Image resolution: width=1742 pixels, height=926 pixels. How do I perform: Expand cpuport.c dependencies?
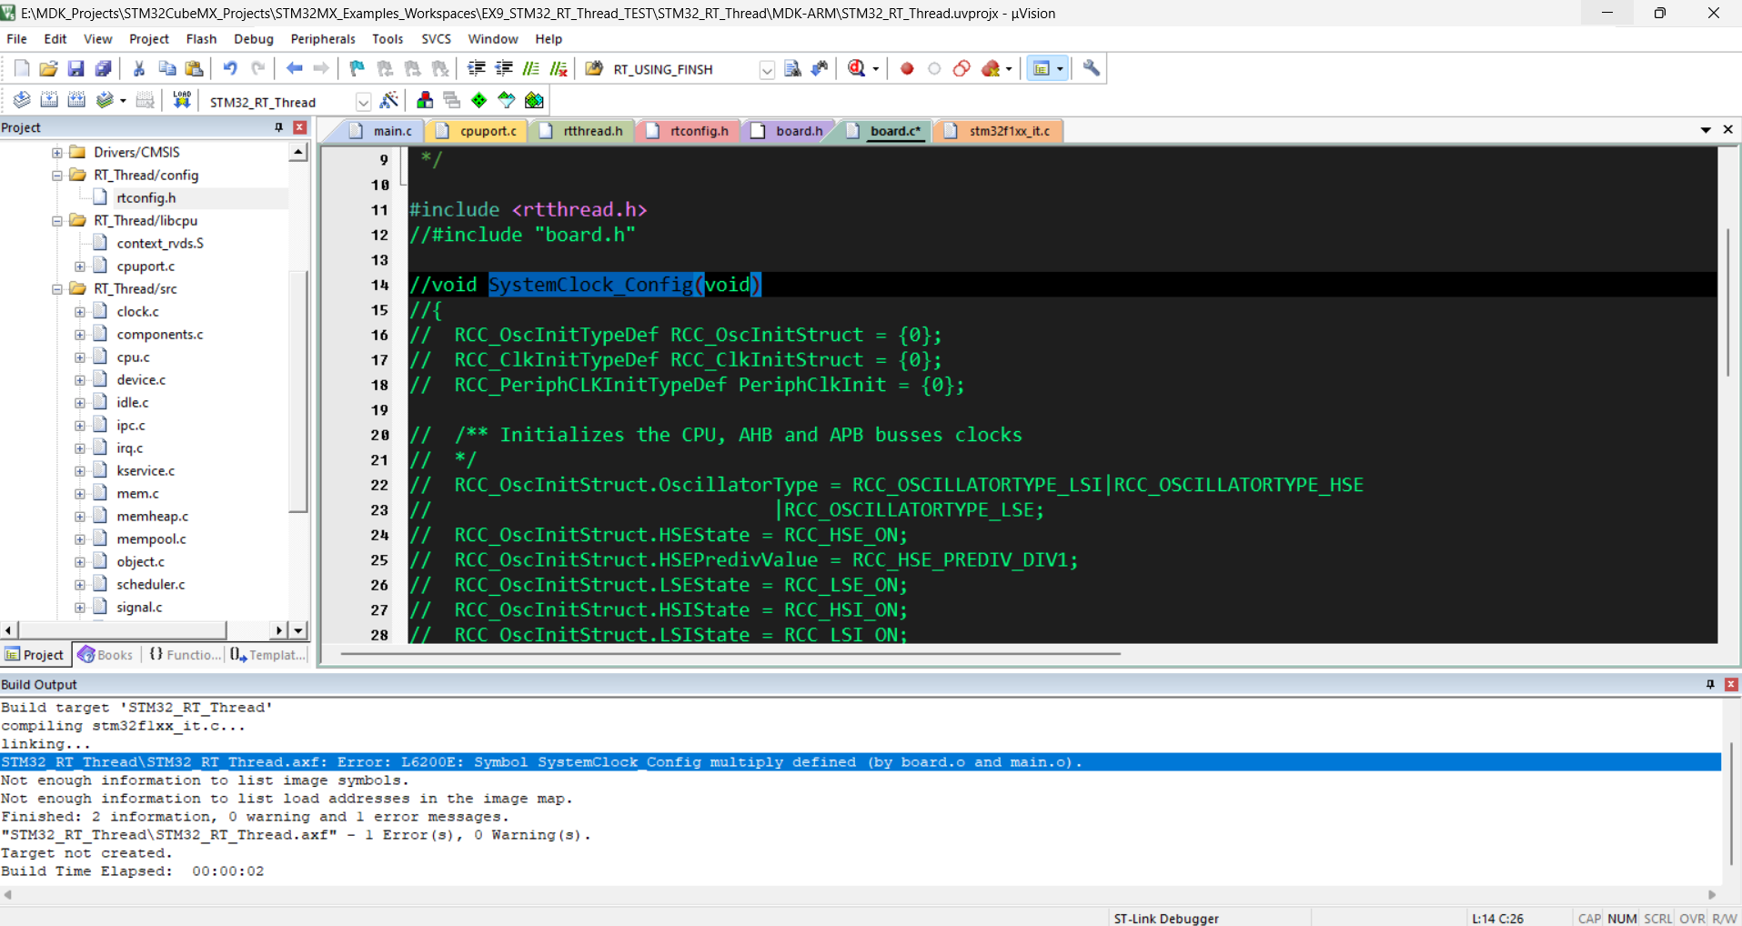click(80, 266)
